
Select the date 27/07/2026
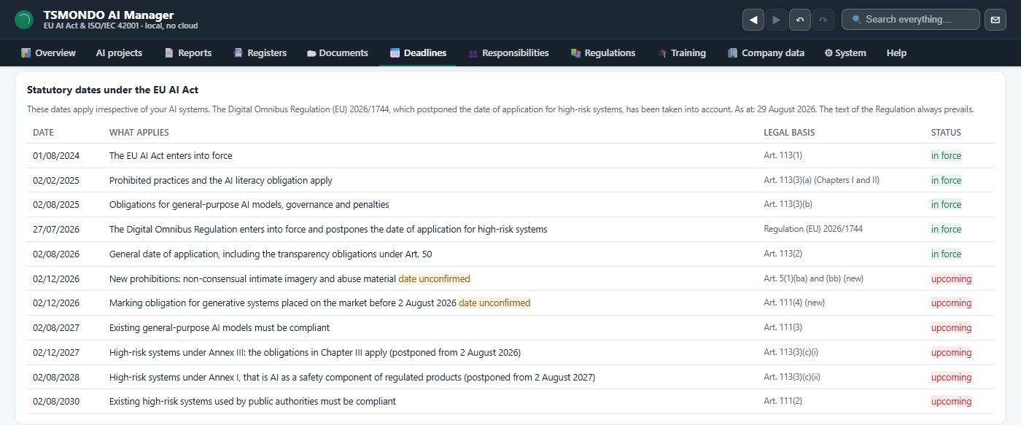(x=56, y=229)
